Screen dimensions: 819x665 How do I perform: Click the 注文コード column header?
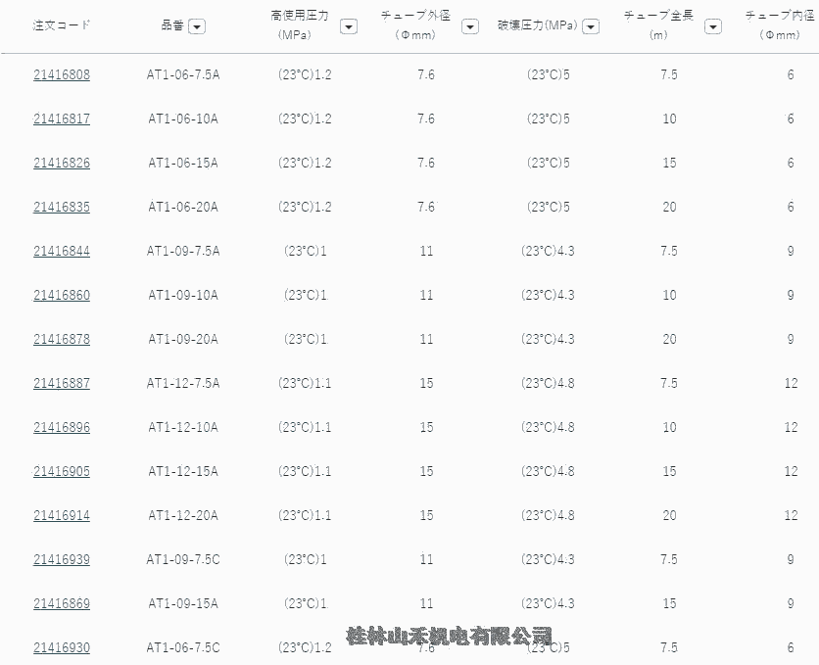click(62, 25)
